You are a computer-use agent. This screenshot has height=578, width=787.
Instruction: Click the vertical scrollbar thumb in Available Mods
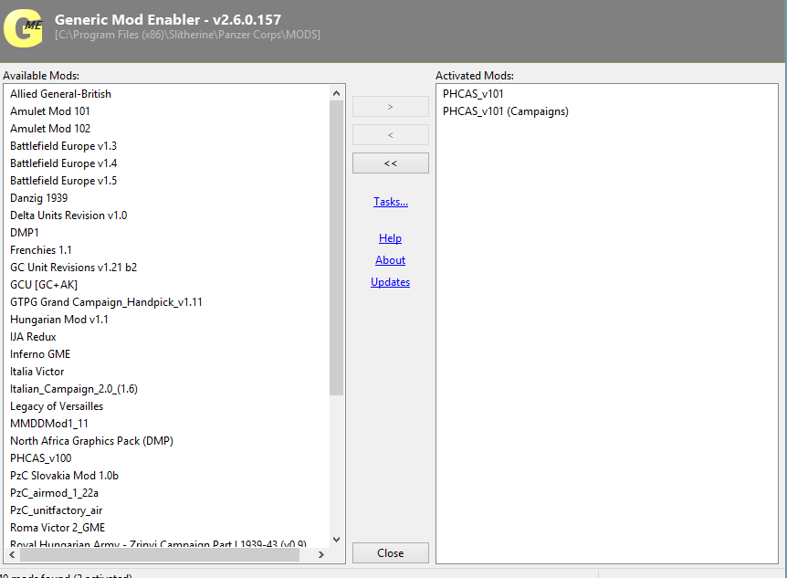click(336, 247)
